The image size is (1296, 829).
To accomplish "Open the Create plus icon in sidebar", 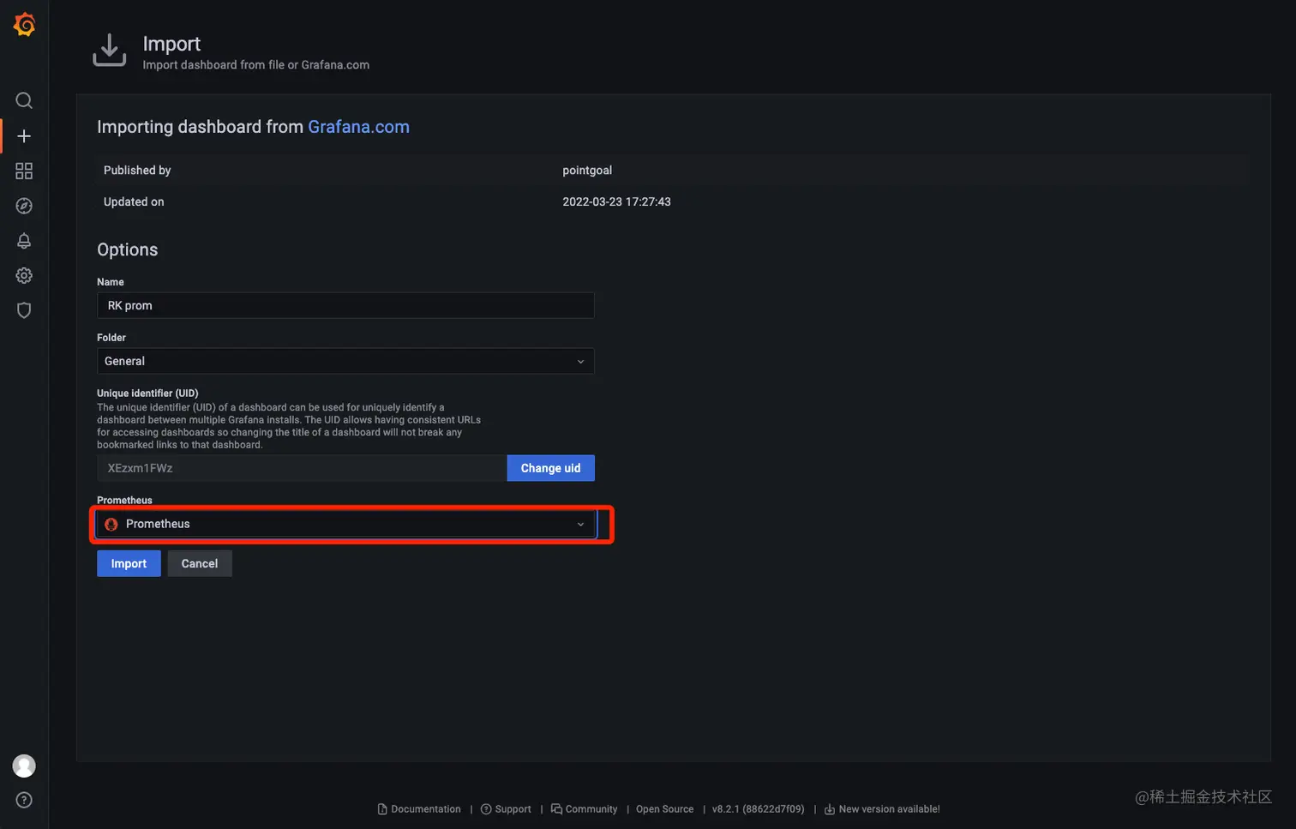I will coord(24,136).
